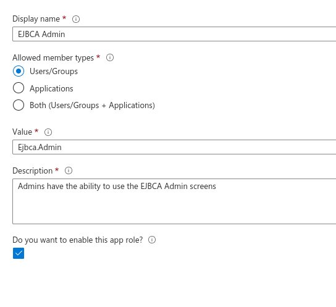This screenshot has width=336, height=307.
Task: Uncheck the enable this app role checkbox
Action: [19, 253]
